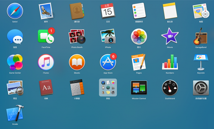Open the App Store with 6 updates
The image size is (214, 129).
pos(108,62)
